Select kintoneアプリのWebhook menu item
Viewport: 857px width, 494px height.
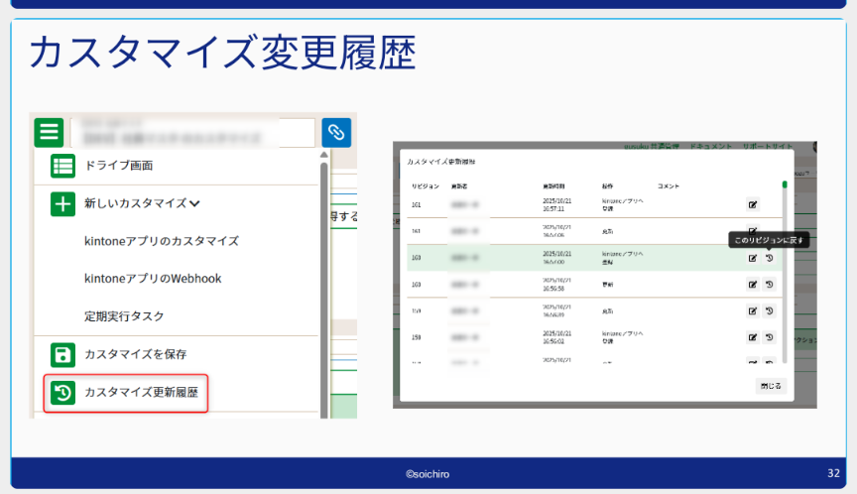153,279
